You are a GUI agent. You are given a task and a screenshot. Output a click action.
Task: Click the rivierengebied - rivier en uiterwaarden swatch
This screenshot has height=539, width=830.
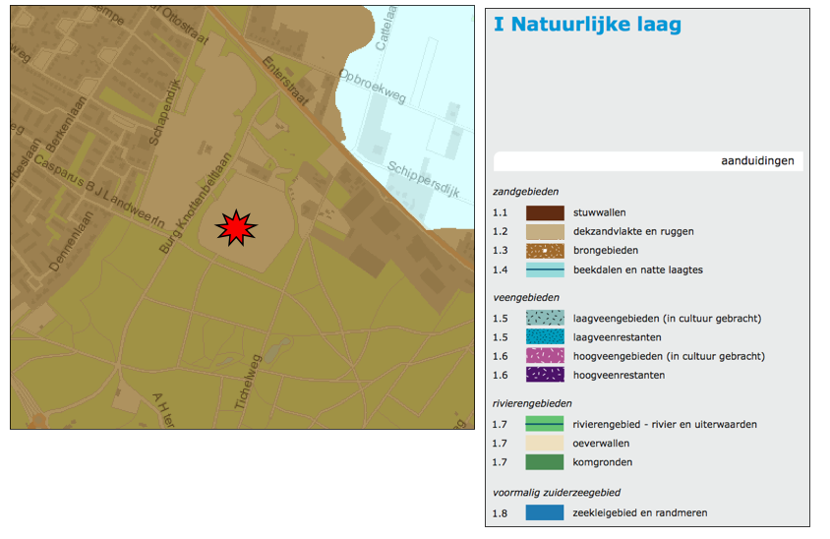(544, 424)
